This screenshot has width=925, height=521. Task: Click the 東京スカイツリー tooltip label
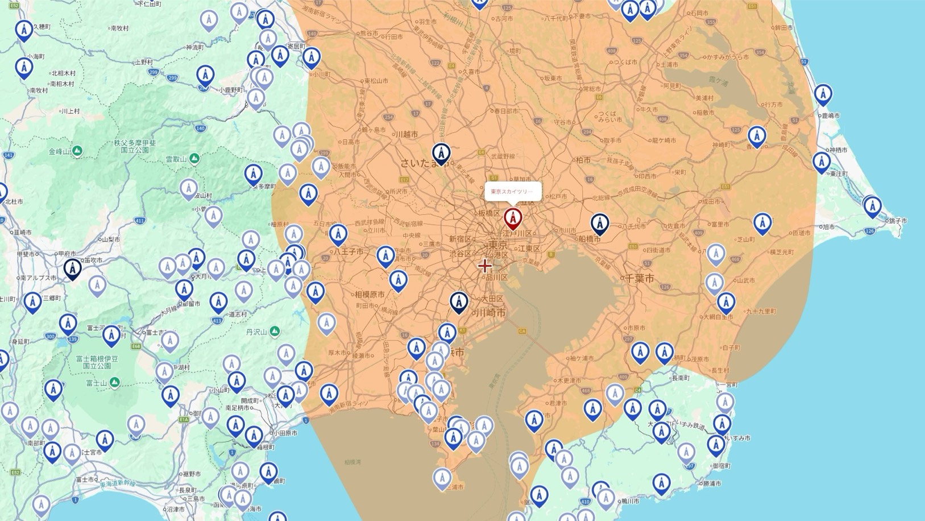tap(512, 192)
